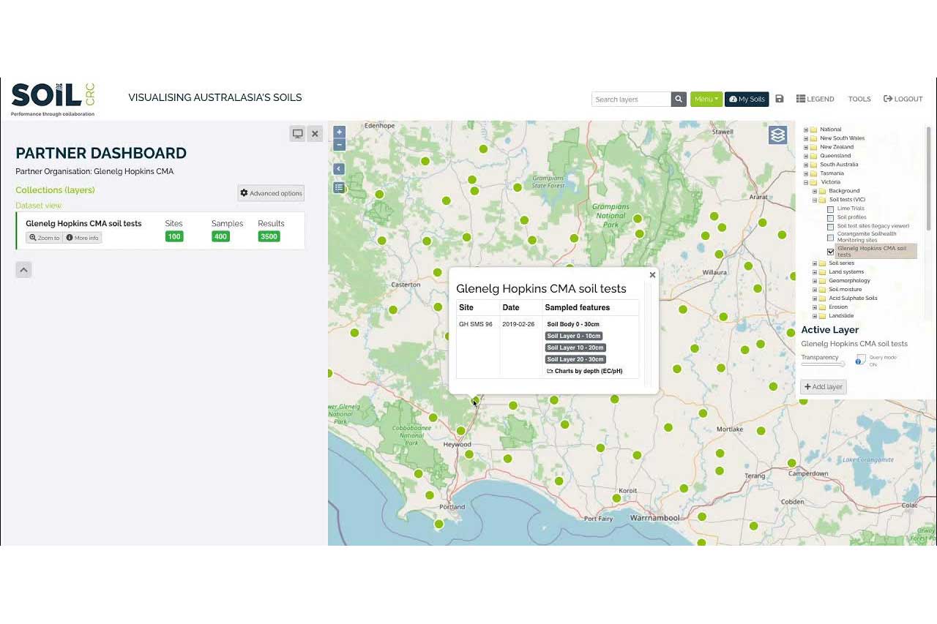Screen dimensions: 937x624
Task: Click the Samples 400 green badge
Action: 220,236
